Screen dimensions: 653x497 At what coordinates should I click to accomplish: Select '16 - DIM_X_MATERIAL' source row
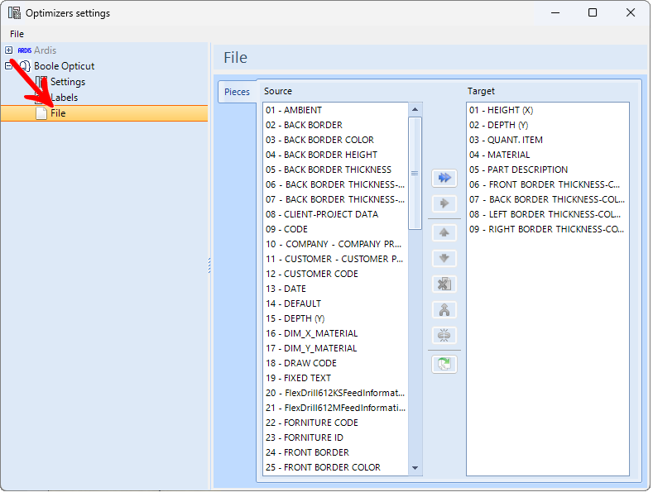[336, 334]
